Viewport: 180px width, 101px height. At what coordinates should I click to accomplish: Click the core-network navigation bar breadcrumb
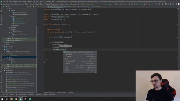[20, 4]
